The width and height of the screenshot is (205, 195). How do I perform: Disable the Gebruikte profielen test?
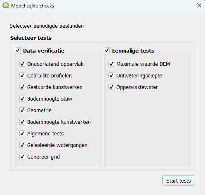(22, 76)
